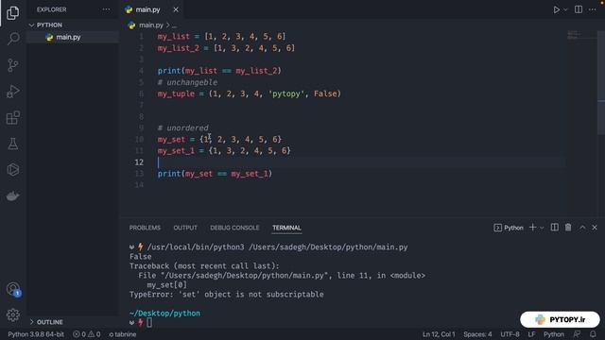This screenshot has height=340, width=605.
Task: Select the main.py editor tab
Action: pos(147,9)
